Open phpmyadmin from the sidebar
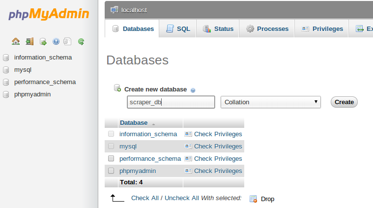The height and width of the screenshot is (208, 373). (32, 94)
